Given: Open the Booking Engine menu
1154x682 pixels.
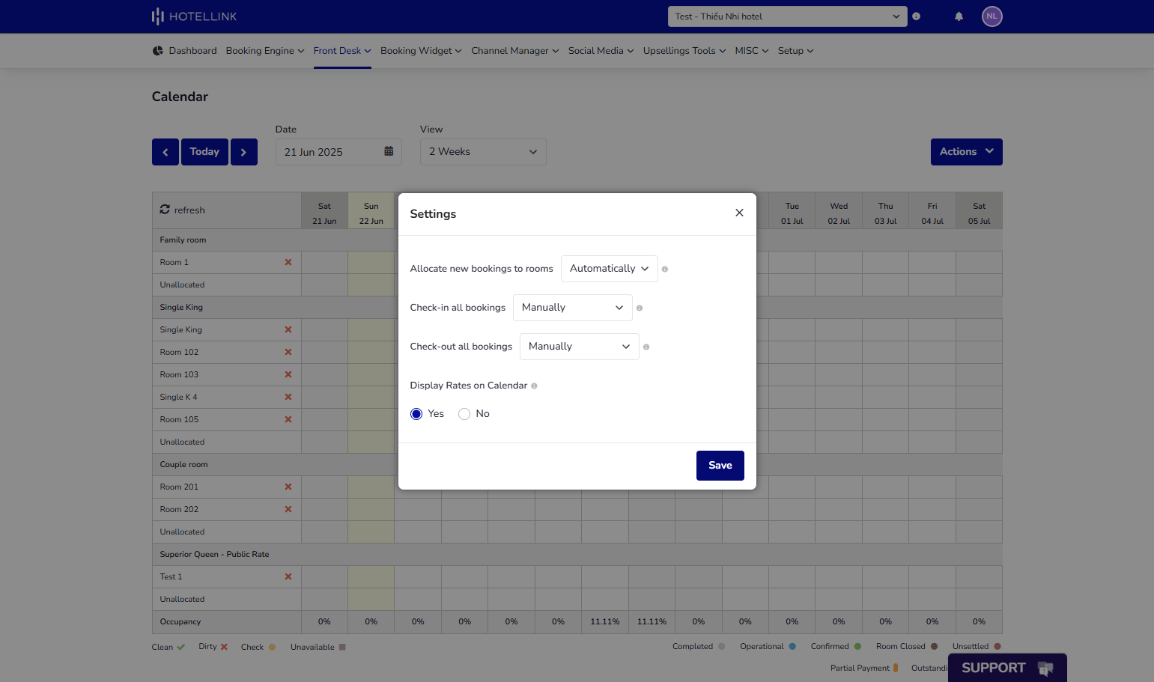Looking at the screenshot, I should point(265,51).
